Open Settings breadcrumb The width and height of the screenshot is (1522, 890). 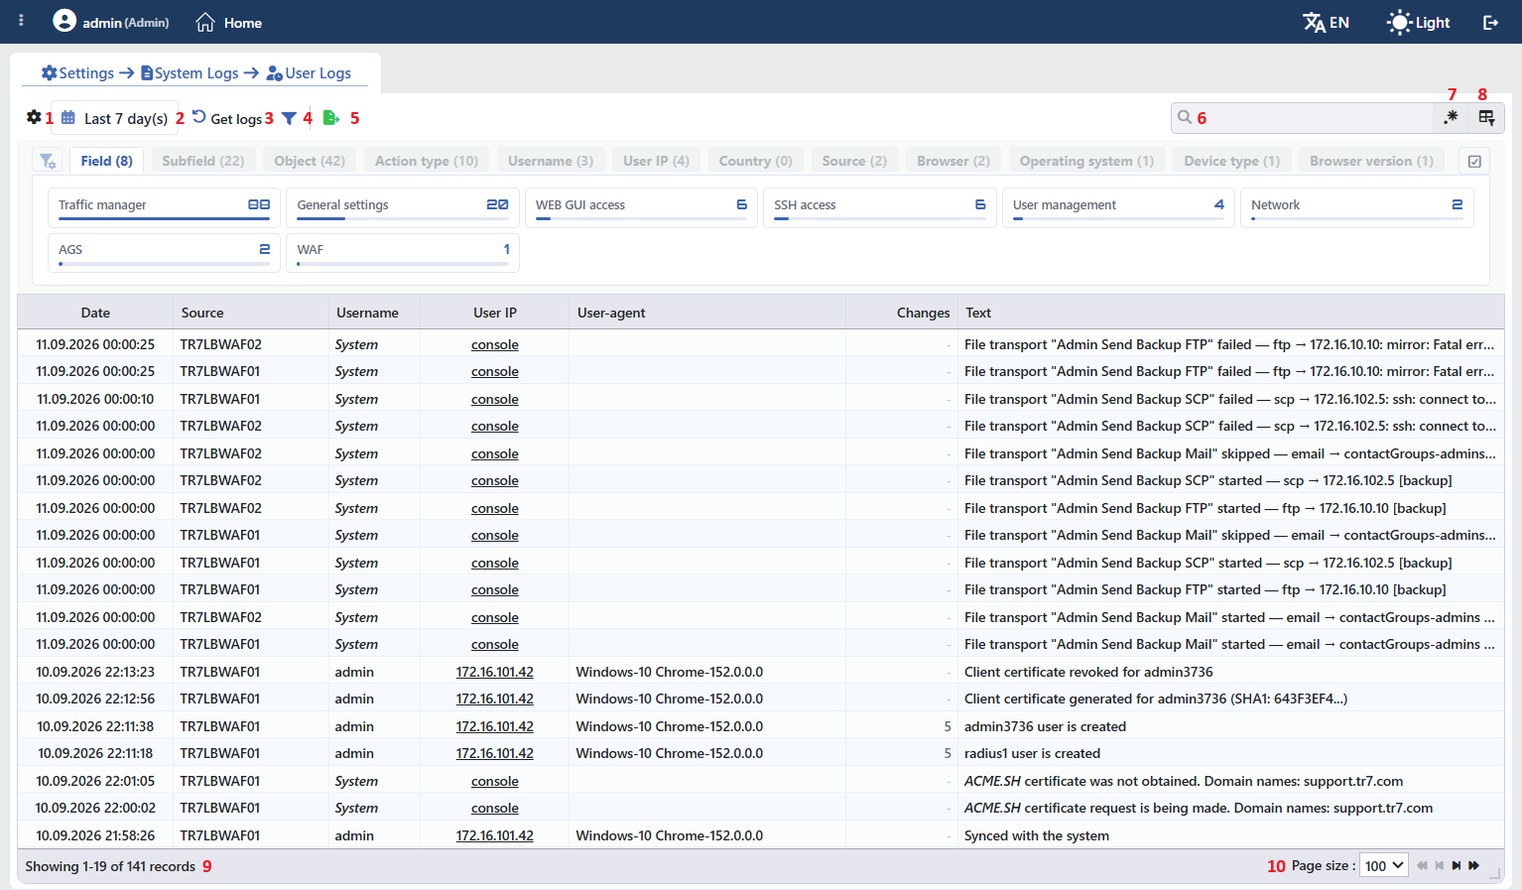coord(77,72)
